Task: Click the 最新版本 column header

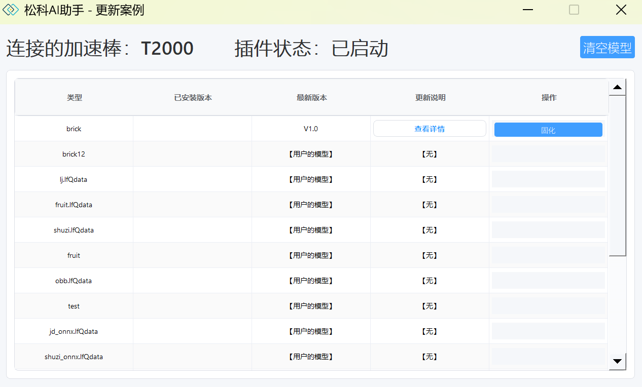Action: [311, 98]
